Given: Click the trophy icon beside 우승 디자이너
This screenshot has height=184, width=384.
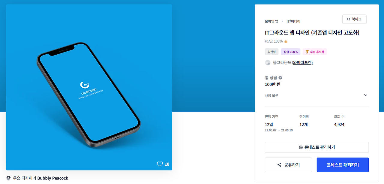Looking at the screenshot, I should pos(8,178).
